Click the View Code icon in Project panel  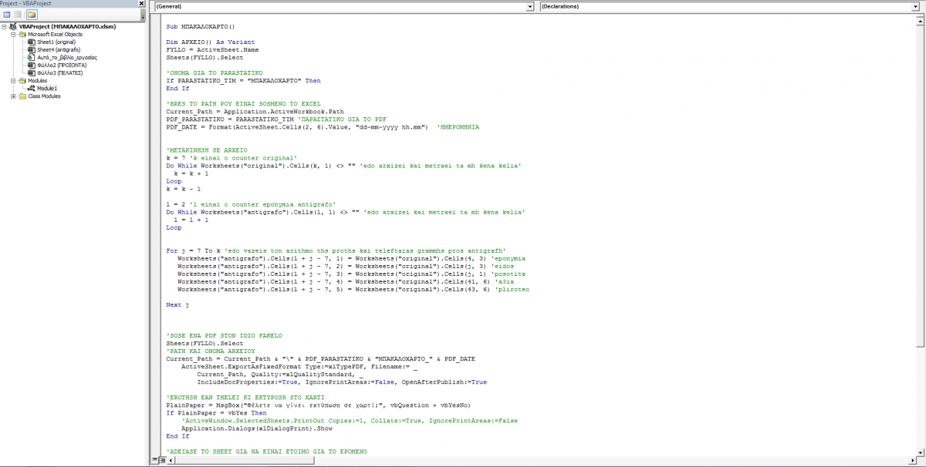(x=6, y=15)
